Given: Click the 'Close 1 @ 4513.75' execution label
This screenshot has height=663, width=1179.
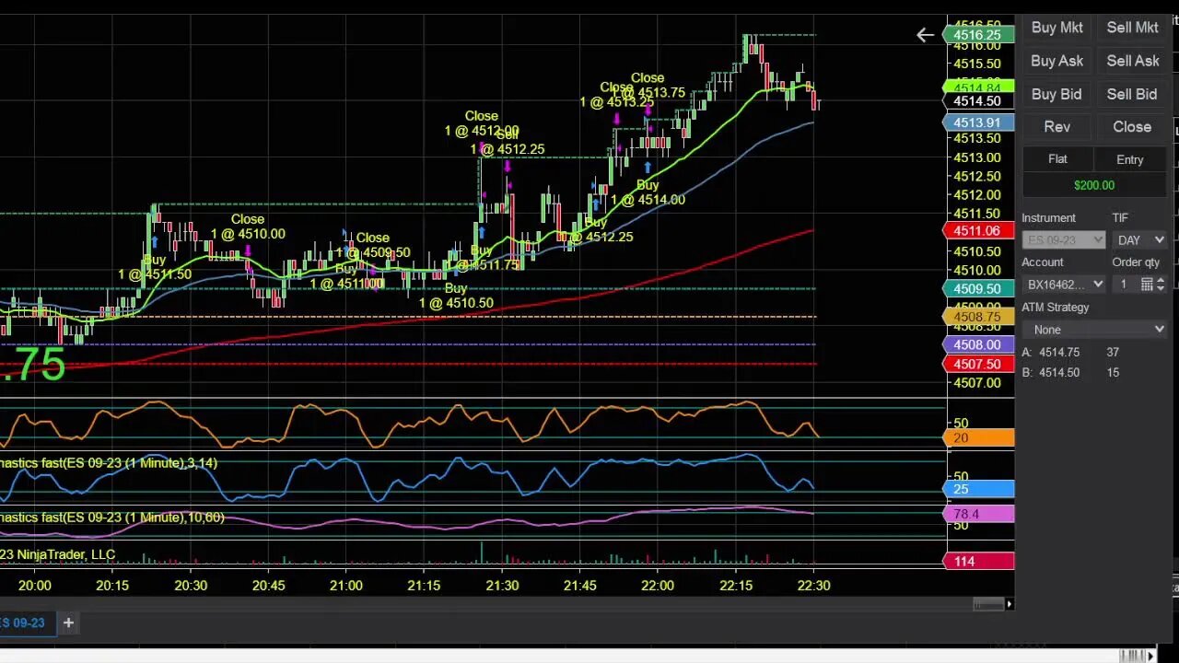Looking at the screenshot, I should (648, 86).
